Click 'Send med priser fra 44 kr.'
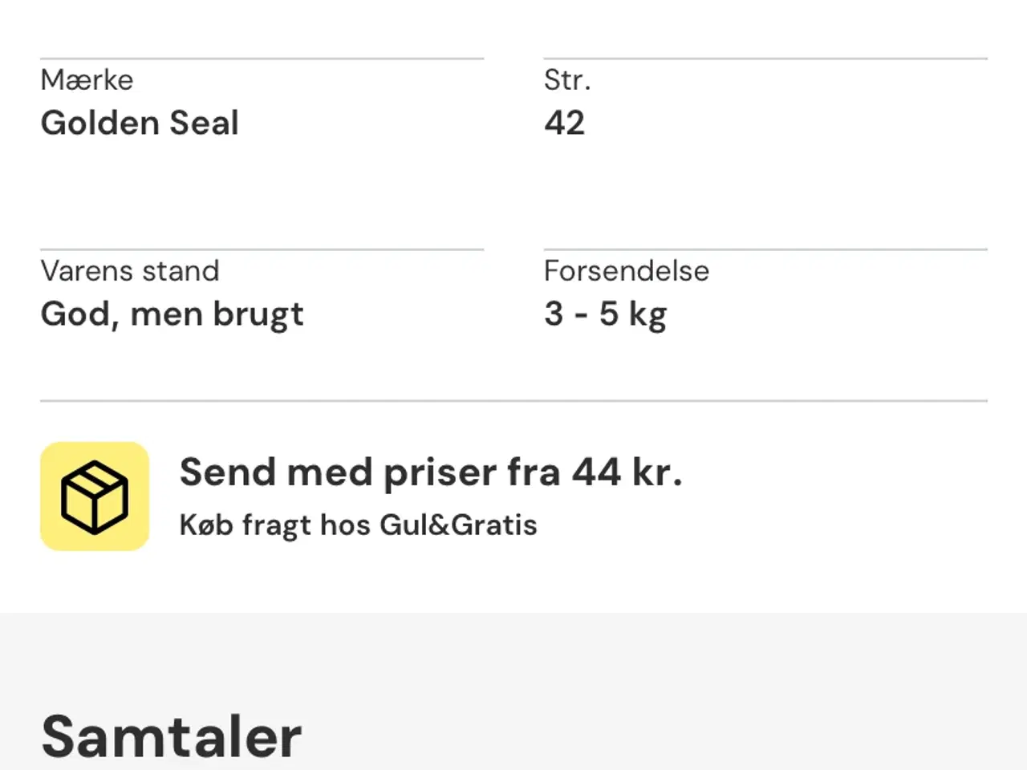Screen dimensions: 1027x770 (x=431, y=472)
